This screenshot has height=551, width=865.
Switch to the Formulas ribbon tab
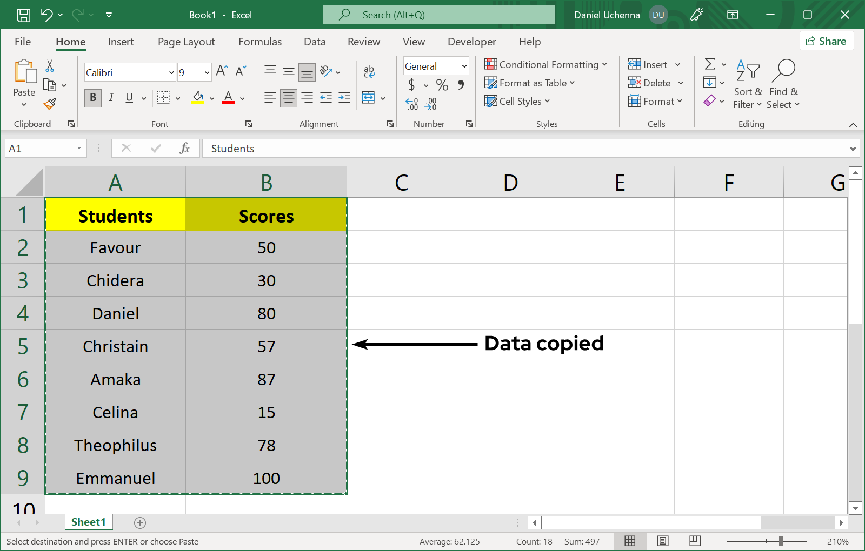(x=260, y=42)
